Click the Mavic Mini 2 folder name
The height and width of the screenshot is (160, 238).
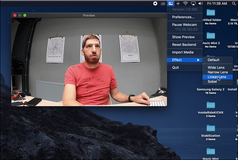(x=211, y=43)
